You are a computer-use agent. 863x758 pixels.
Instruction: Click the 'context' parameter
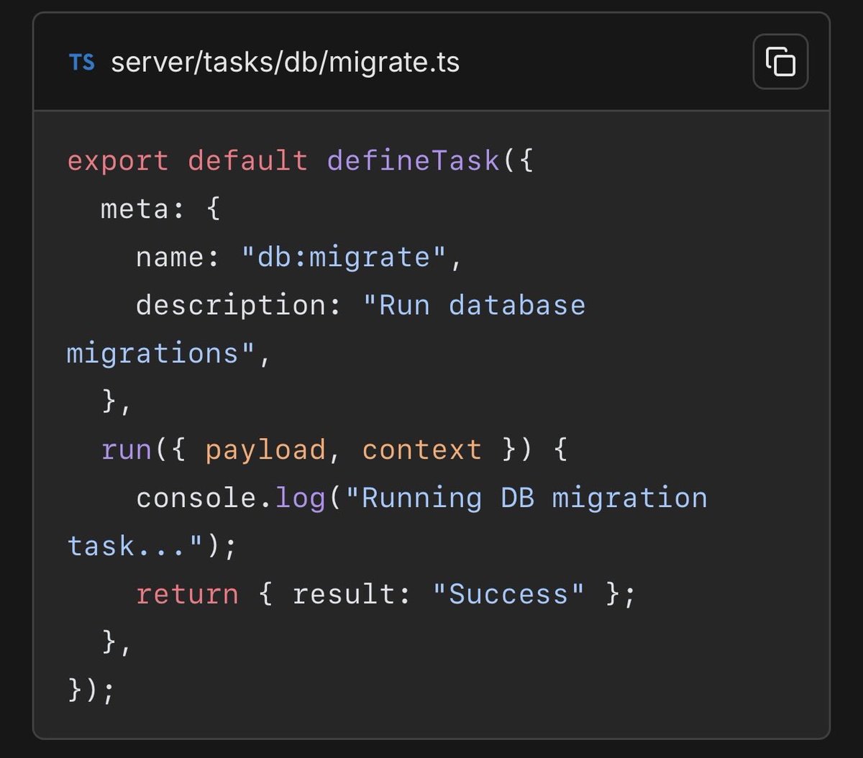click(x=422, y=449)
